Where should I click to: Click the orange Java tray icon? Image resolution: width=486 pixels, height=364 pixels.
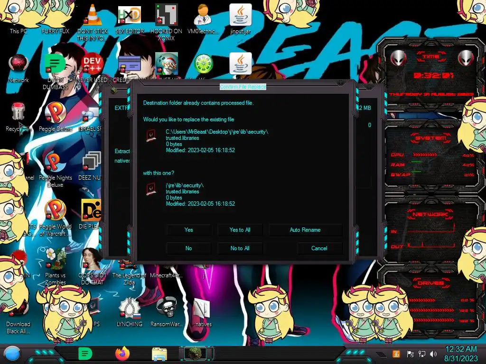coord(396,354)
